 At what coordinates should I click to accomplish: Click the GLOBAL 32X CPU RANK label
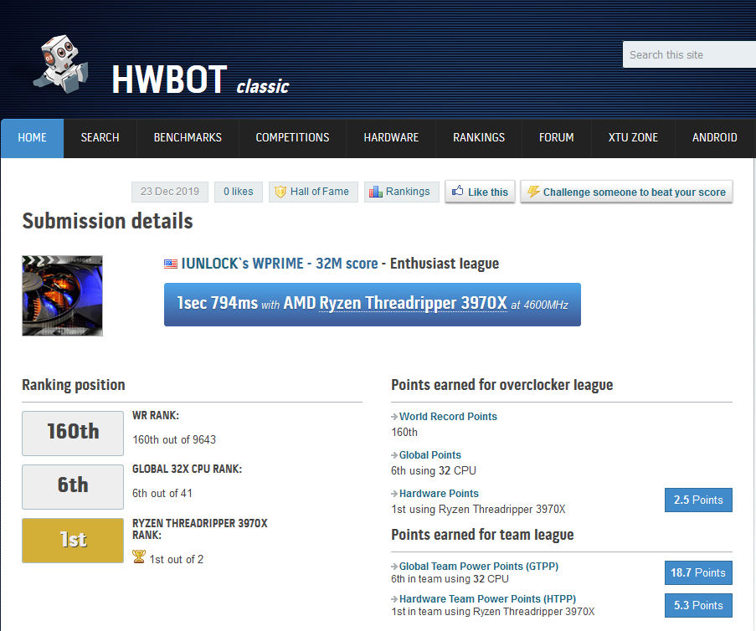pyautogui.click(x=187, y=469)
